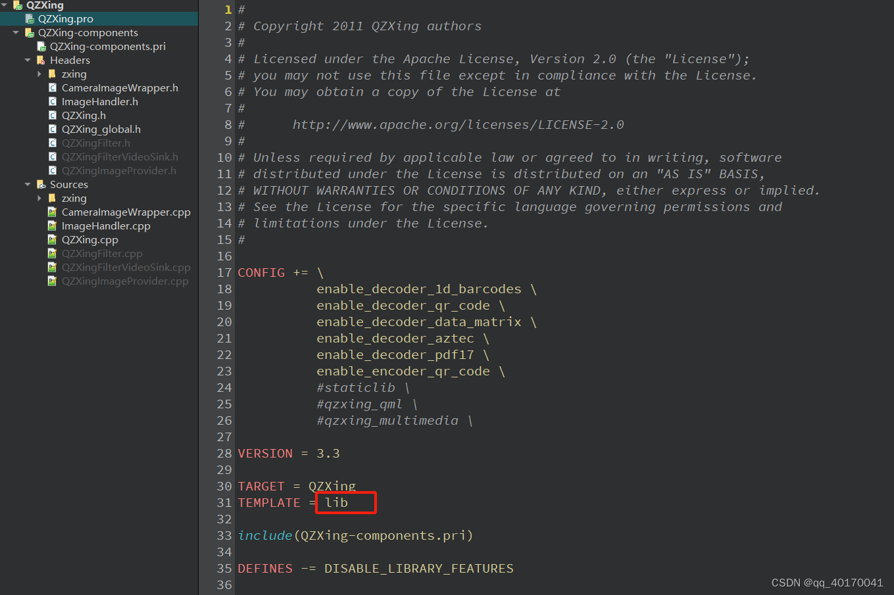
Task: Click enable_decoder_data_matrix on line 20
Action: tap(419, 321)
